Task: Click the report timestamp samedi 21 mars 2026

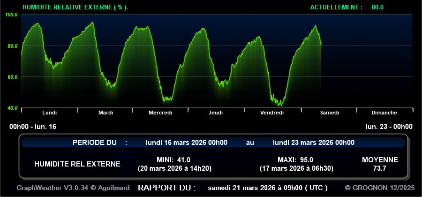Action: 268,188
